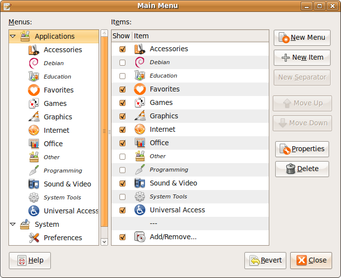The height and width of the screenshot is (278, 341).
Task: Sort by the Item column header
Action: (199, 36)
